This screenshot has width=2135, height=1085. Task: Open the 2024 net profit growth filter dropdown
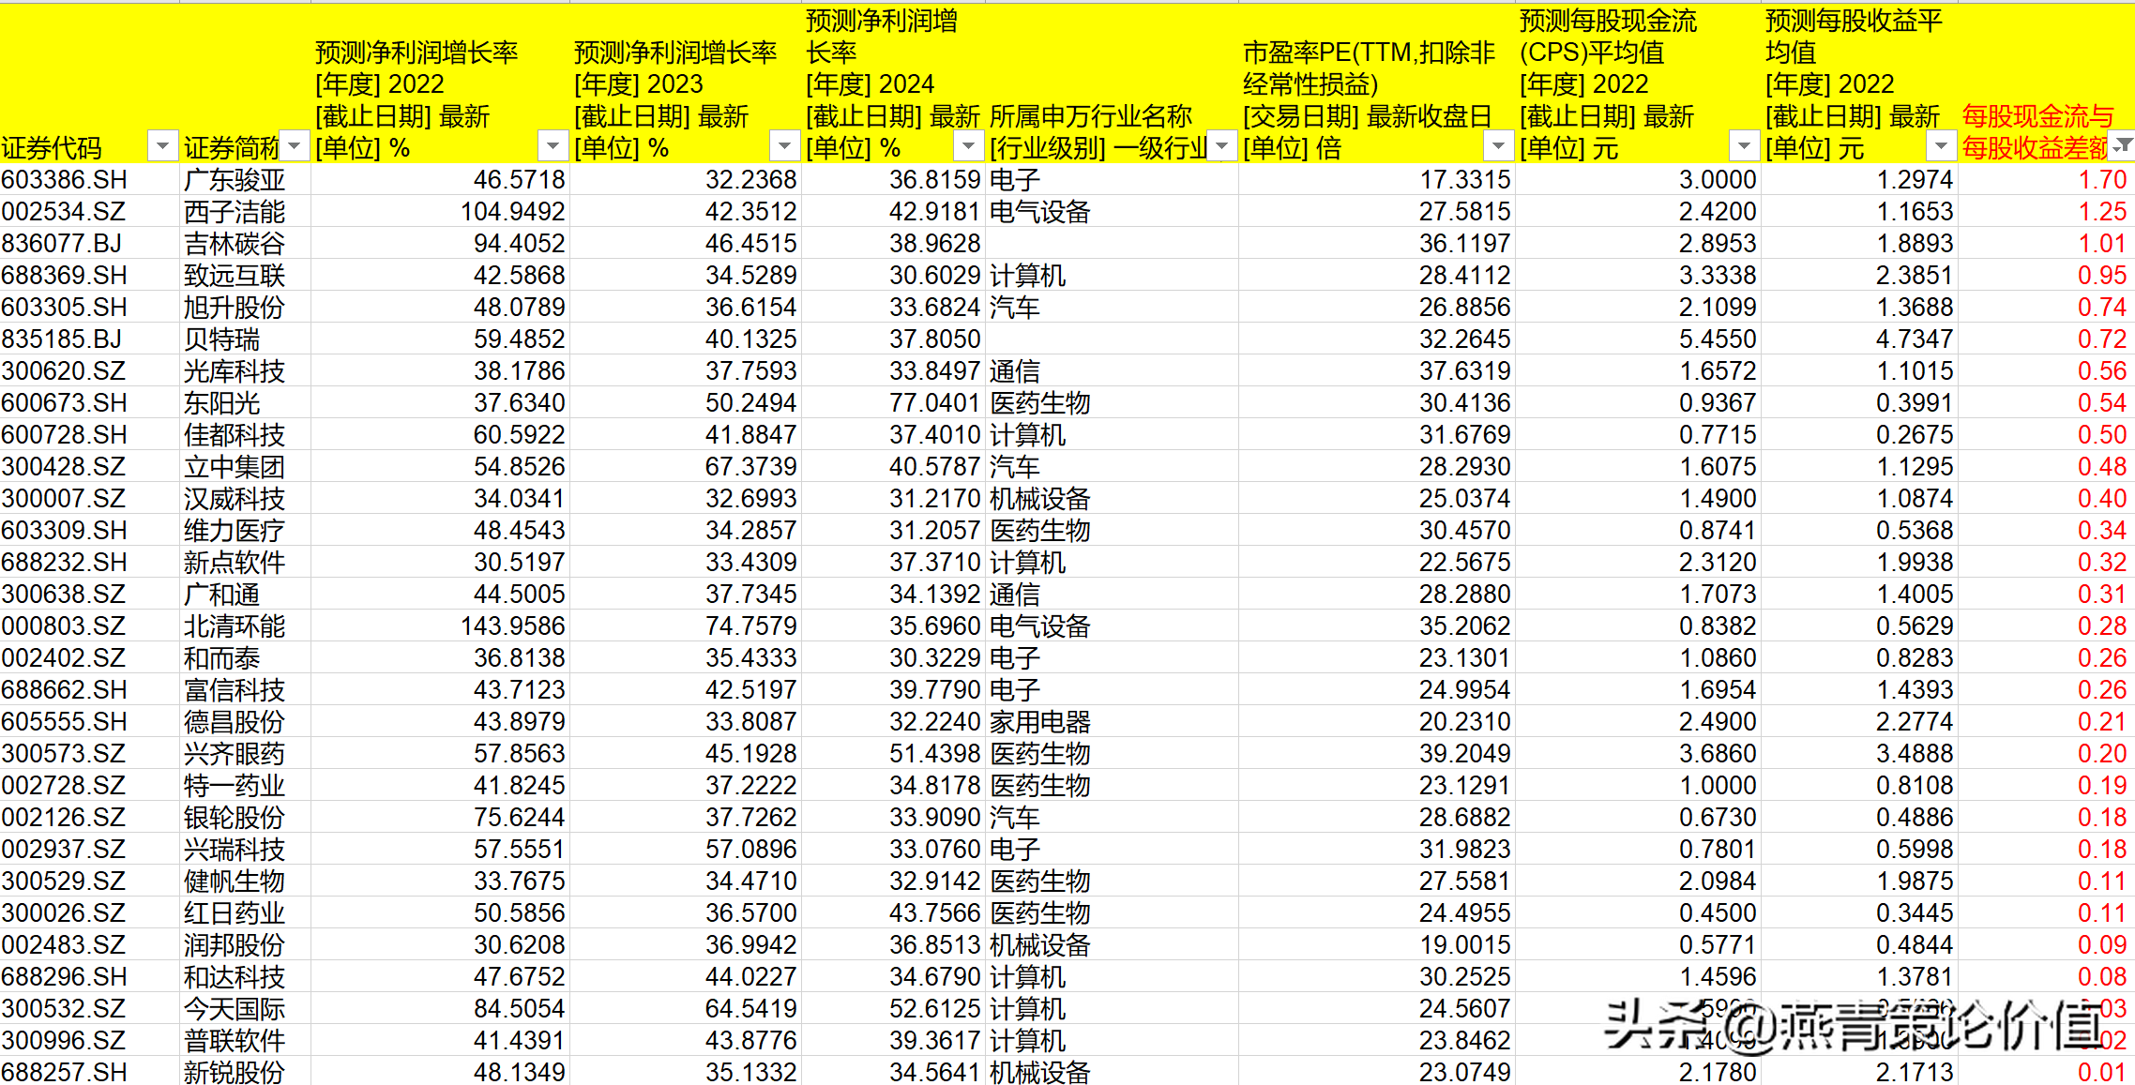click(x=967, y=146)
